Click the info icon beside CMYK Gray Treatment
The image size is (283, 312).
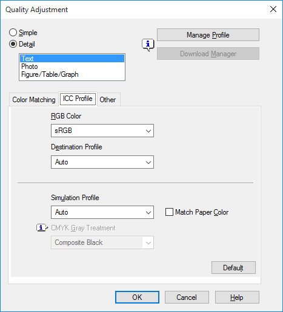42,228
